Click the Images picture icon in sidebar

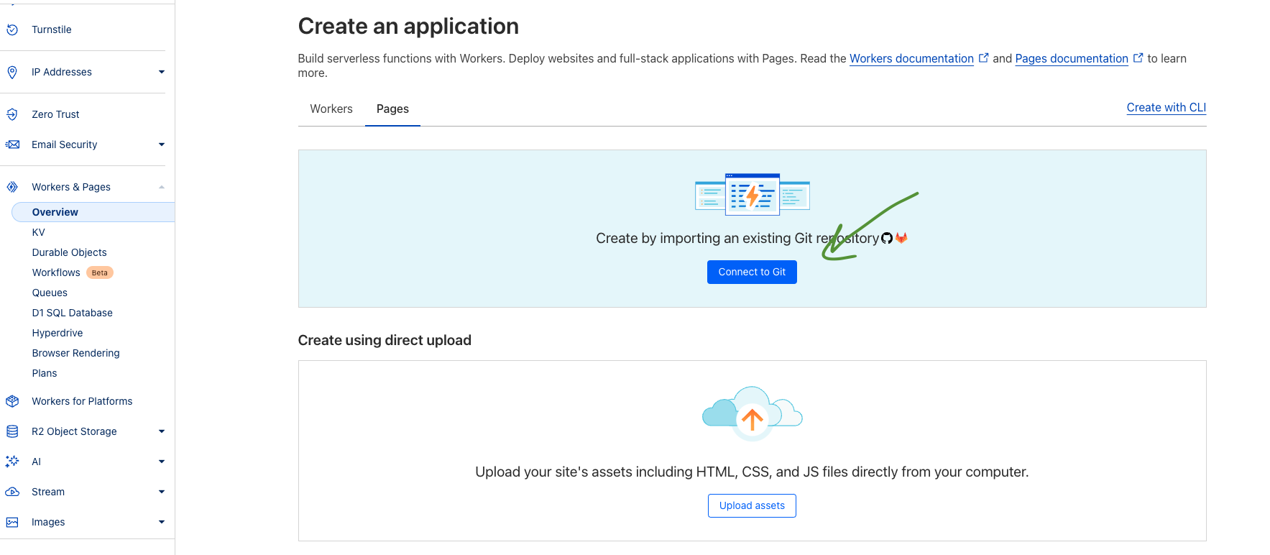coord(12,522)
